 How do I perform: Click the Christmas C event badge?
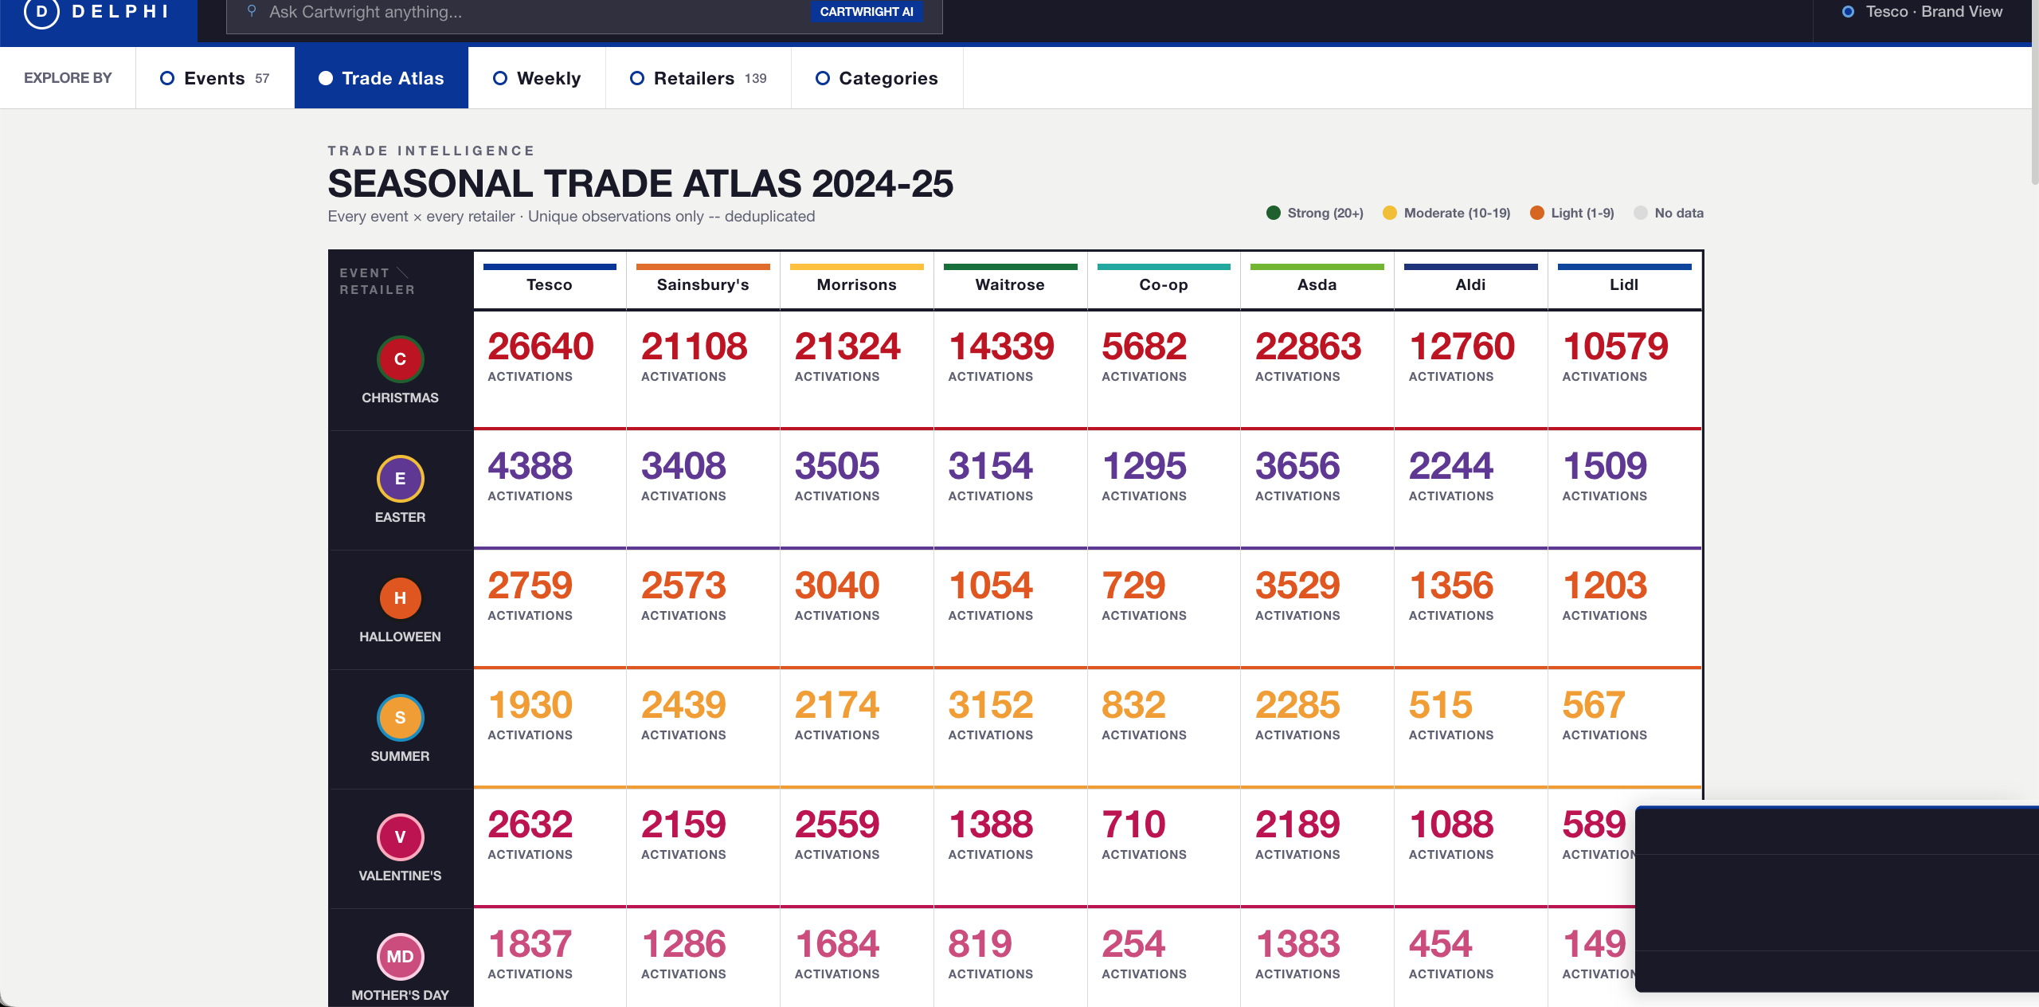pyautogui.click(x=400, y=359)
